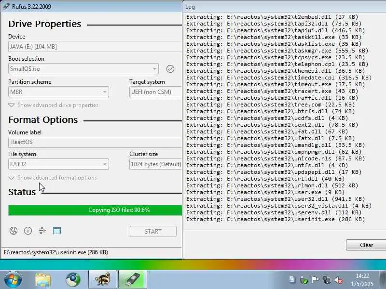Open the network tray icon

click(327, 280)
